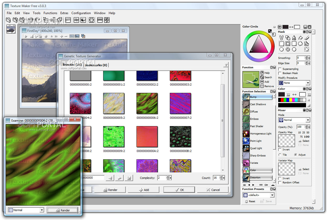Click the P button beside the color circle
This screenshot has height=220, width=327.
270,31
